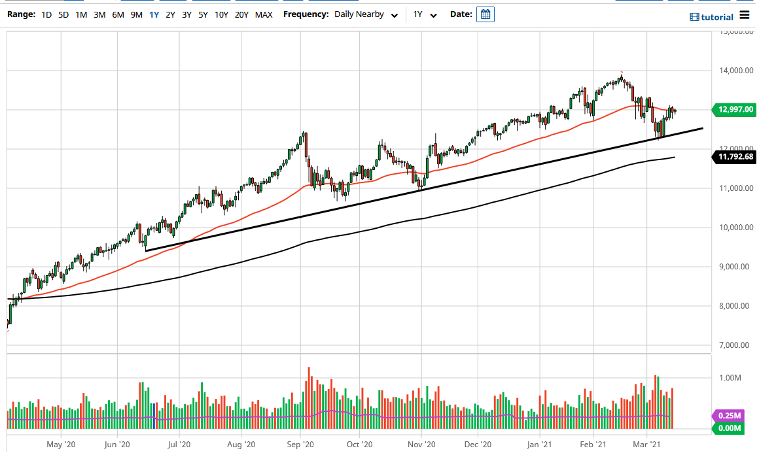The image size is (759, 457).
Task: Select the 10Y range
Action: point(221,14)
